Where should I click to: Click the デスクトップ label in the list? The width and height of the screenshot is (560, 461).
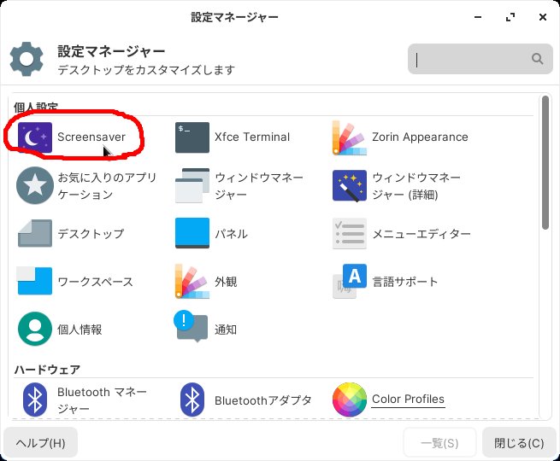point(91,234)
